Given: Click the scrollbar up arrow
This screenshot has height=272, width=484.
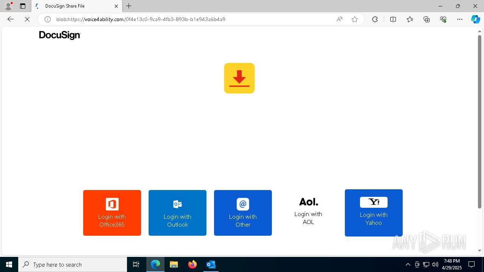Looking at the screenshot, I should point(479,31).
